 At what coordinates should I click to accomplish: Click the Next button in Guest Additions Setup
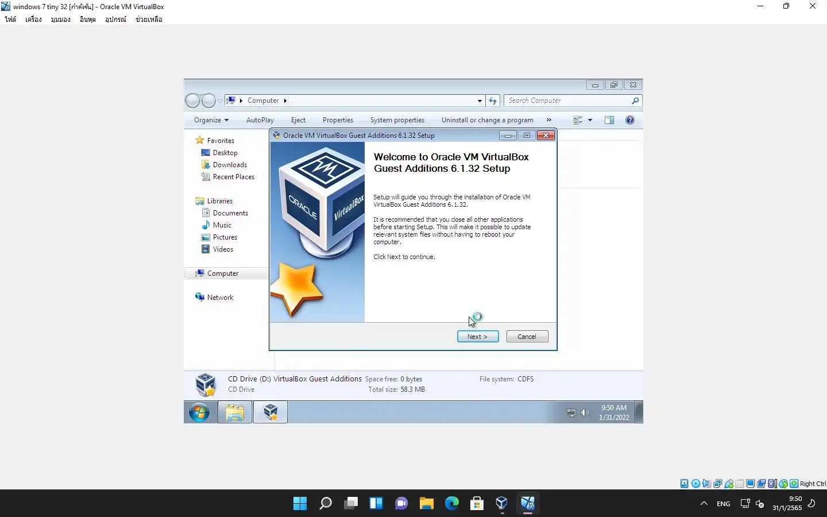pyautogui.click(x=478, y=337)
